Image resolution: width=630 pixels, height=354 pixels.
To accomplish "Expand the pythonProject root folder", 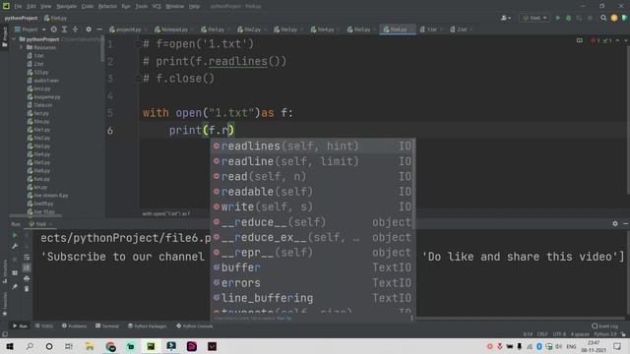I will point(14,39).
